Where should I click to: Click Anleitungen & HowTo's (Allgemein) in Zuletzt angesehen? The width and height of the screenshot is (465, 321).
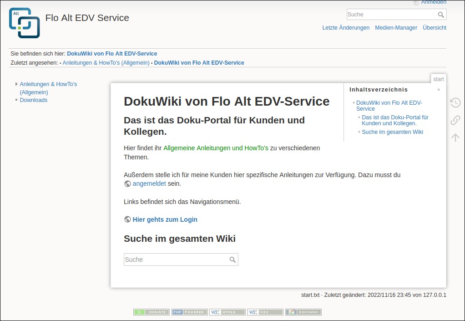(106, 62)
